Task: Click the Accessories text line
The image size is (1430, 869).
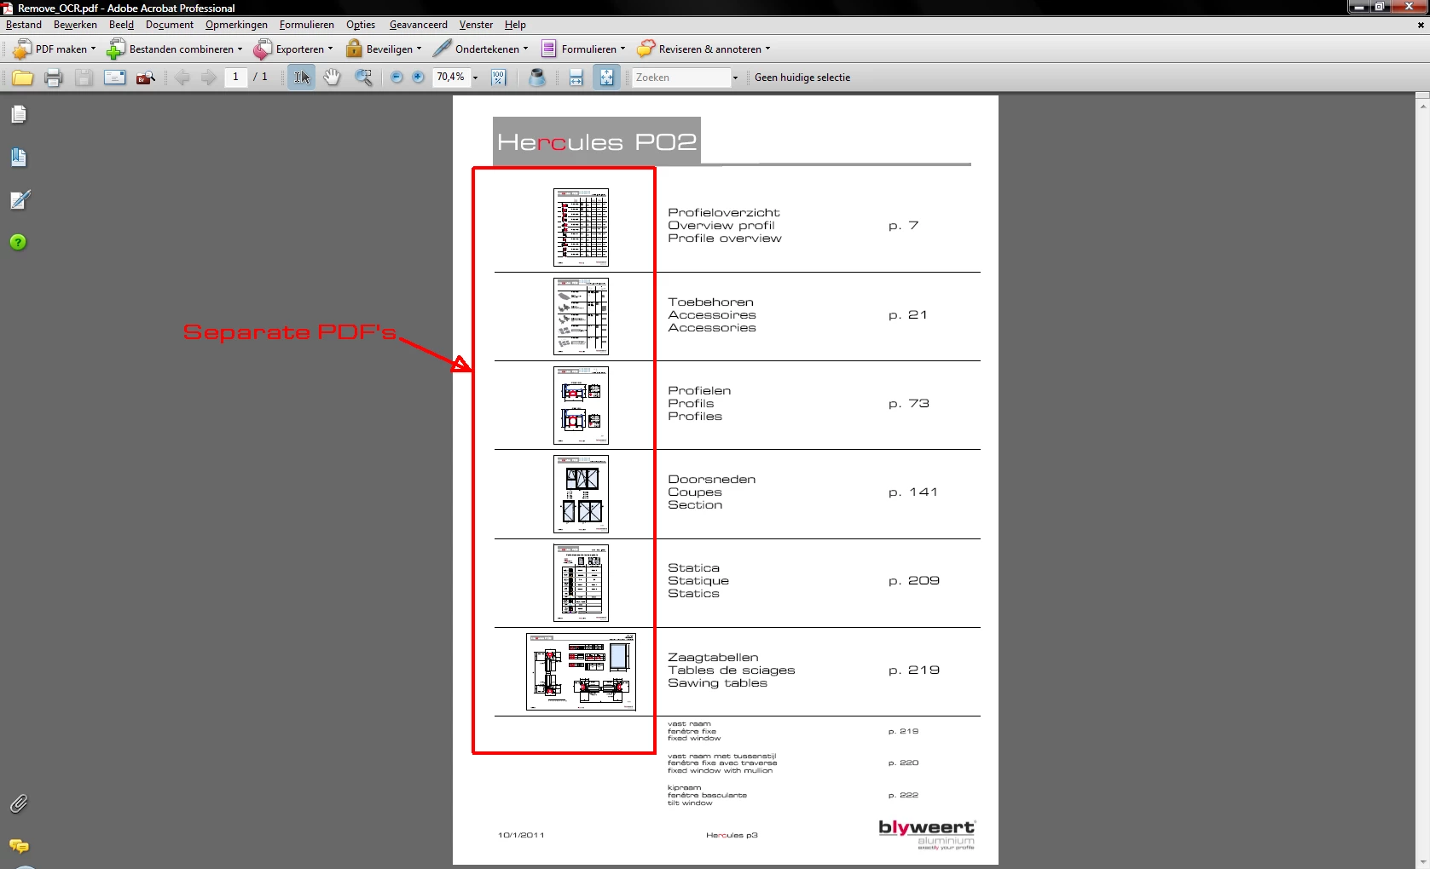Action: pos(712,328)
